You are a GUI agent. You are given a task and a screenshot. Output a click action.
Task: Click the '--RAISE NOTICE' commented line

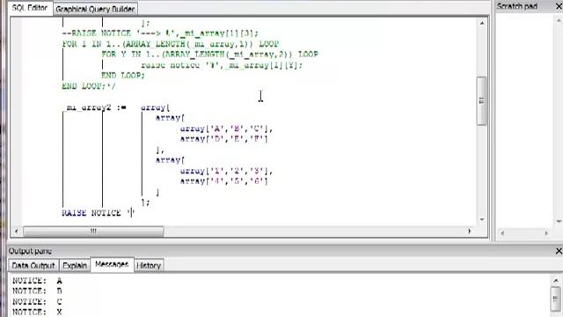point(160,33)
